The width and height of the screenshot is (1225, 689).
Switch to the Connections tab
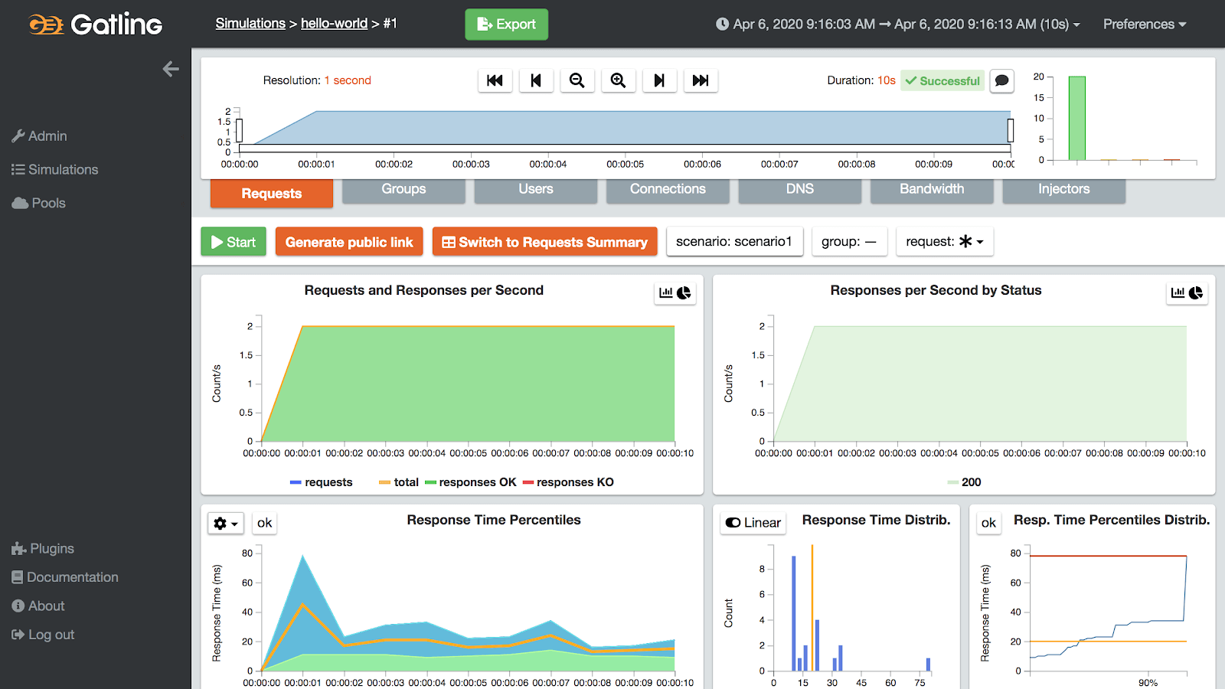pos(668,190)
